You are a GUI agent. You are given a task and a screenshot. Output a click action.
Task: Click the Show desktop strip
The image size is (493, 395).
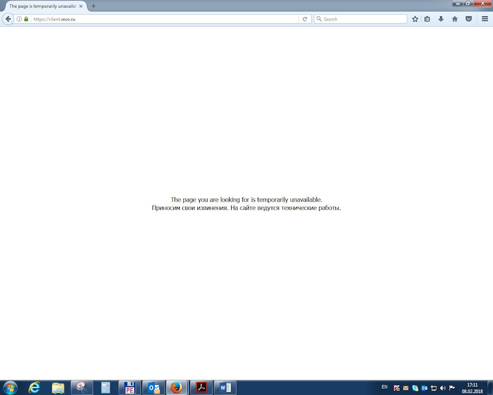pos(490,388)
